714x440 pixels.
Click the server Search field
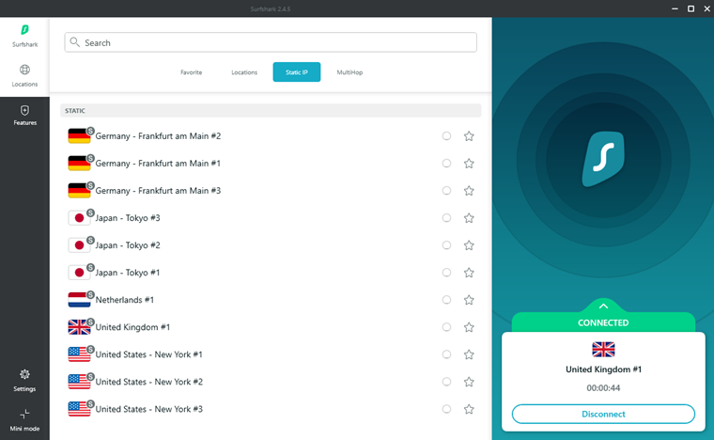pos(271,42)
